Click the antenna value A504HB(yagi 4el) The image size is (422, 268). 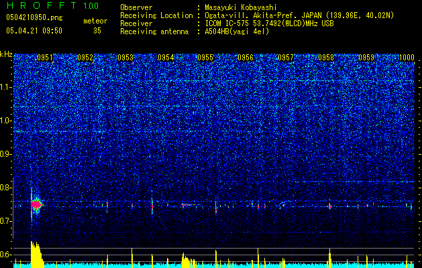(x=237, y=31)
